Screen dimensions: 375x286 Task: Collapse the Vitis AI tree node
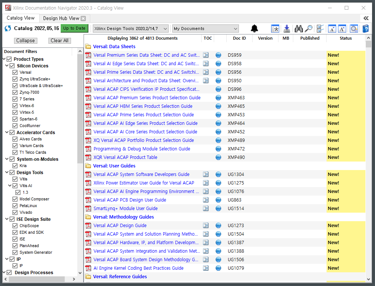10,185
